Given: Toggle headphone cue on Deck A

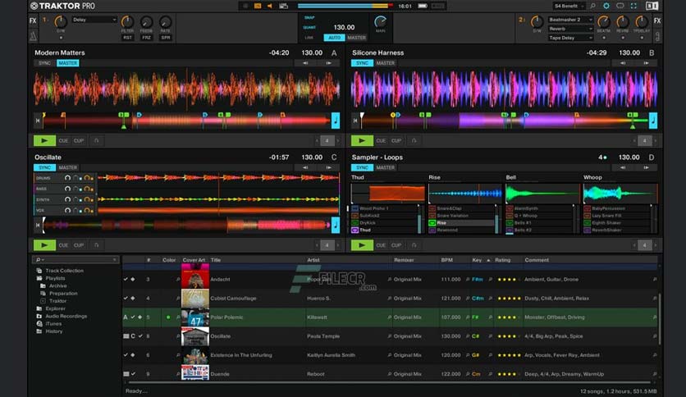Looking at the screenshot, I should click(96, 140).
